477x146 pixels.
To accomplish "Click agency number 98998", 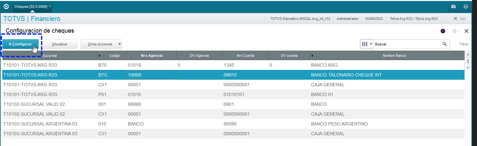I will 134,104.
